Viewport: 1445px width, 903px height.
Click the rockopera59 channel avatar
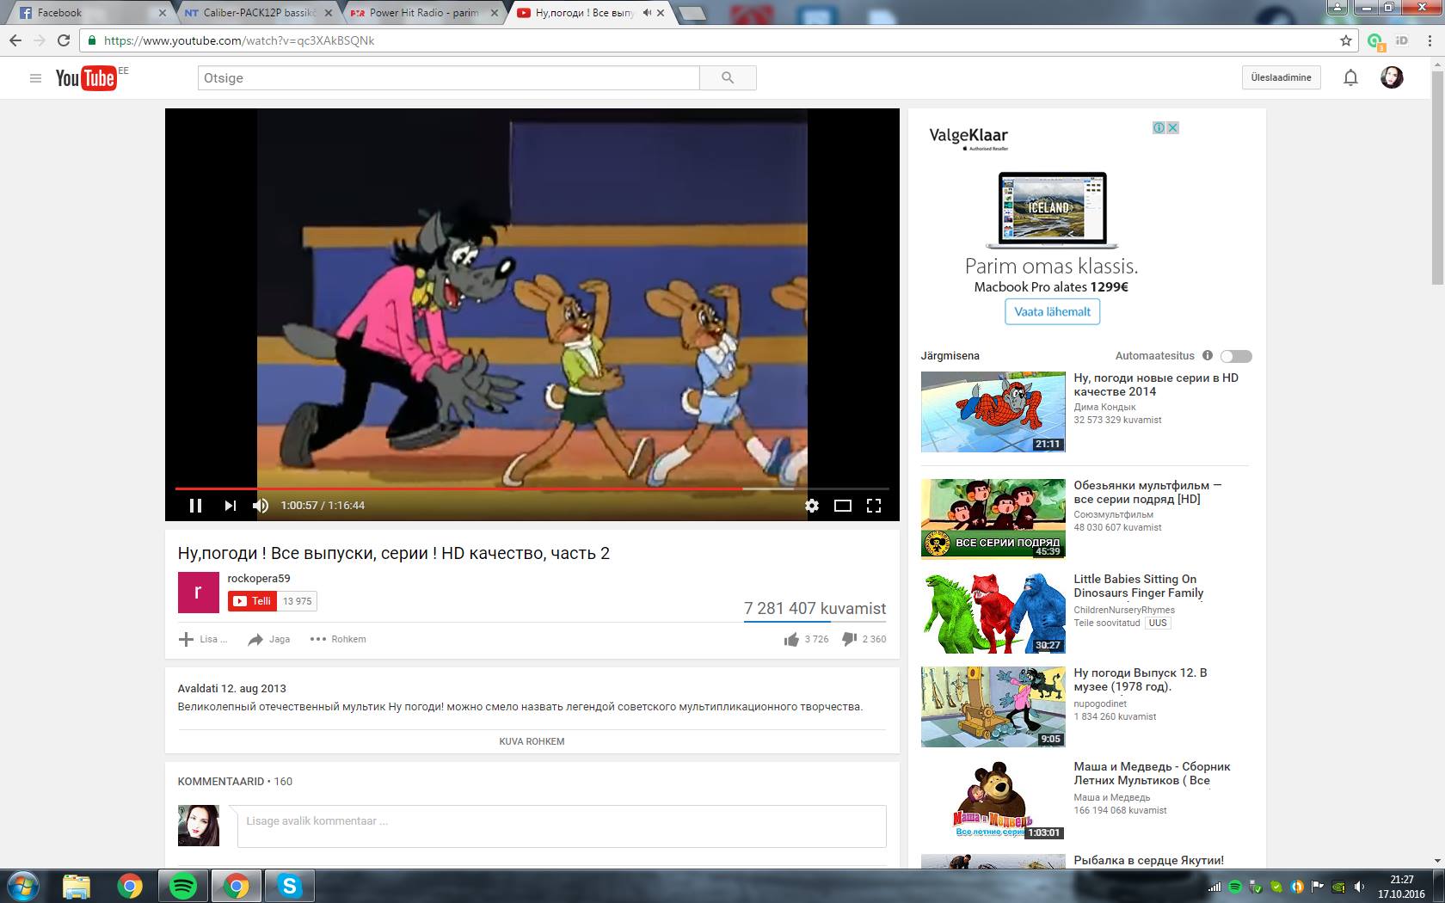point(199,593)
